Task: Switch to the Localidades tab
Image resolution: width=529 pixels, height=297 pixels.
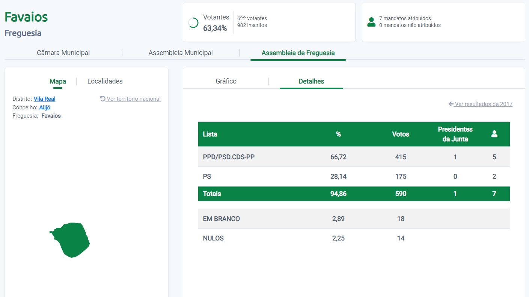Action: point(105,81)
